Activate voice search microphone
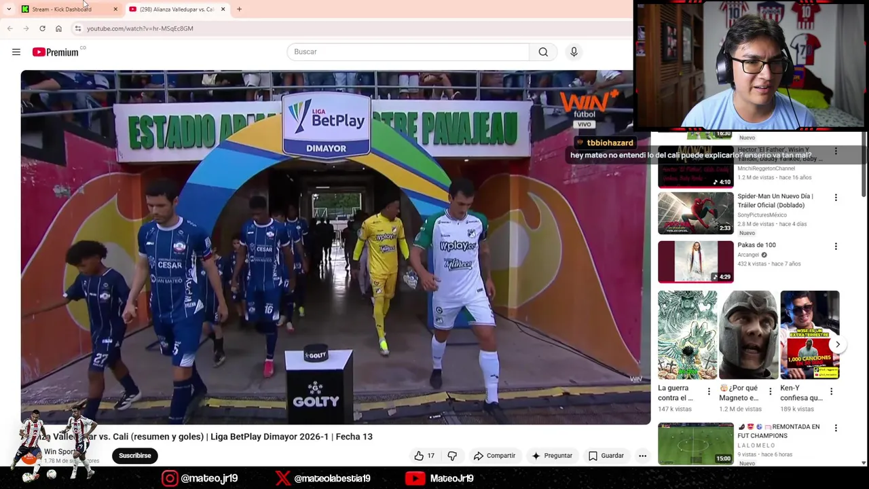The height and width of the screenshot is (489, 869). click(574, 52)
